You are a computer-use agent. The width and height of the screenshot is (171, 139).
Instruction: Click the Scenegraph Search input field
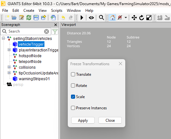pyautogui.click(x=26, y=31)
